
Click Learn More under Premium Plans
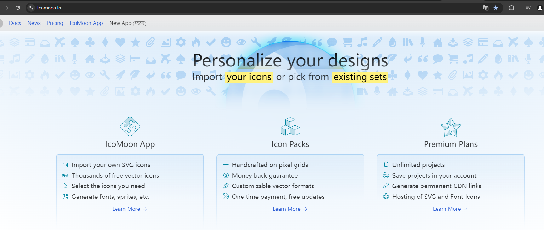450,209
